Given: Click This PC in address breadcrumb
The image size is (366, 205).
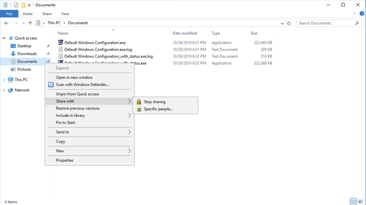Looking at the screenshot, I should coord(54,23).
